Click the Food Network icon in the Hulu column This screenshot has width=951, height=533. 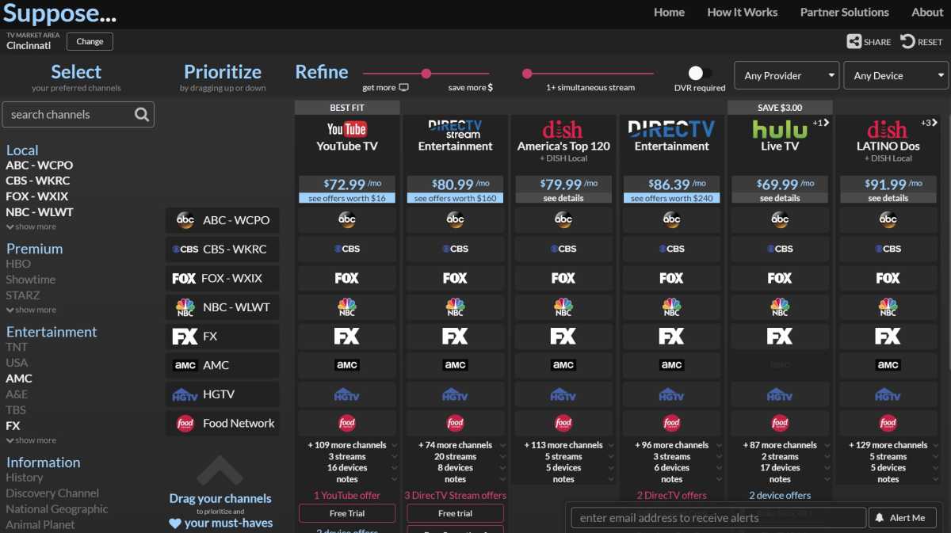(780, 423)
